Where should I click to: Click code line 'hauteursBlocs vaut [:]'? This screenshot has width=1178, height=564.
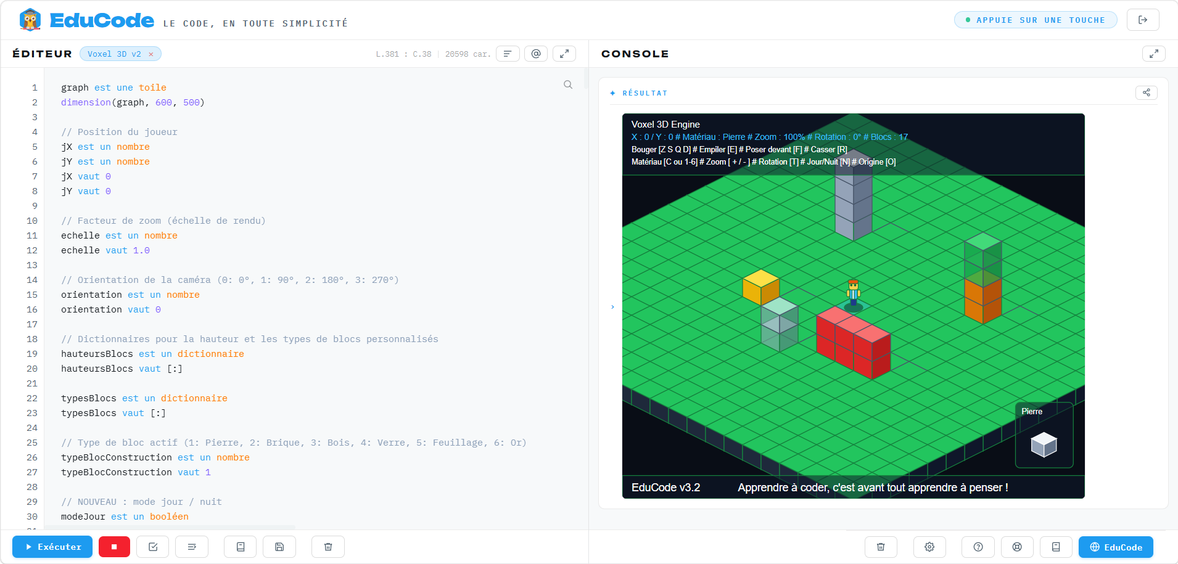click(122, 369)
